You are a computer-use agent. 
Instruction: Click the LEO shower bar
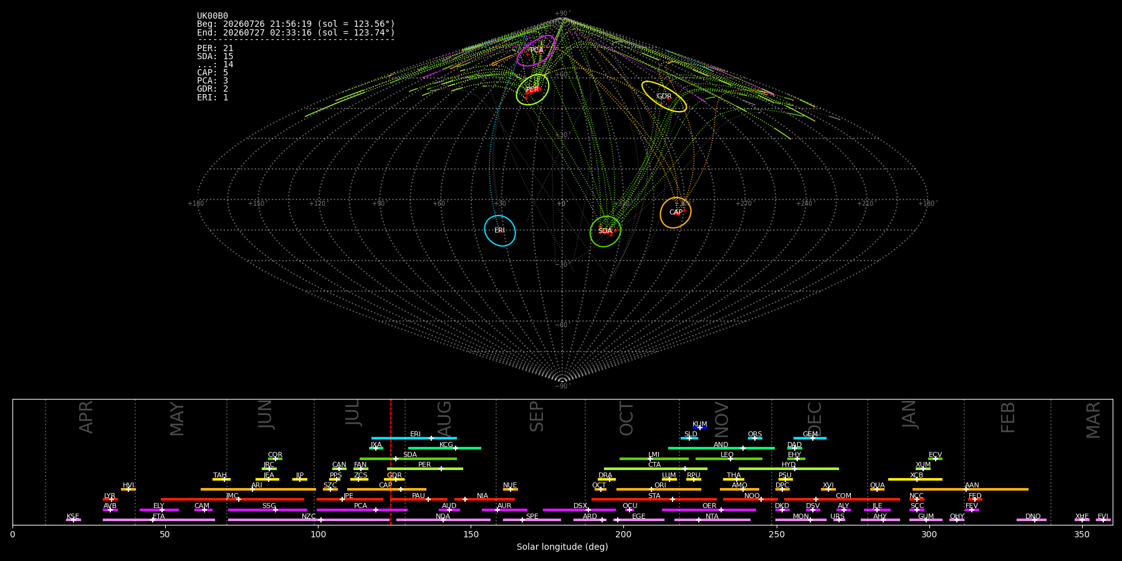coord(729,459)
